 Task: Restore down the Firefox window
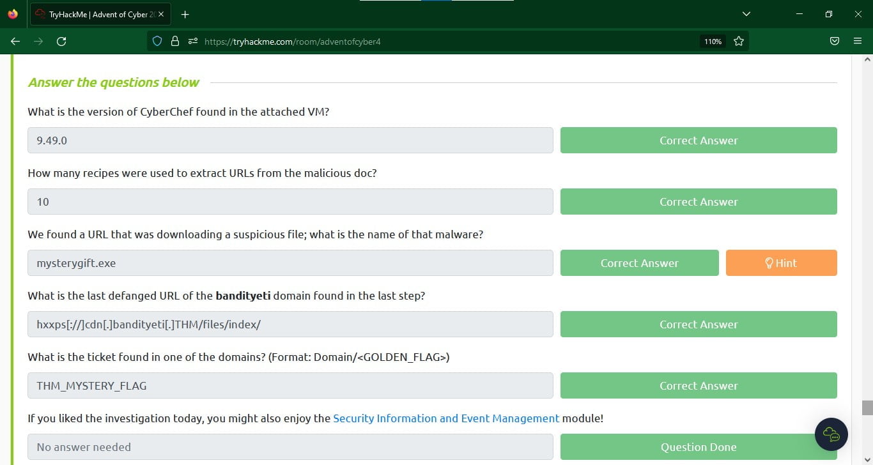coord(829,14)
